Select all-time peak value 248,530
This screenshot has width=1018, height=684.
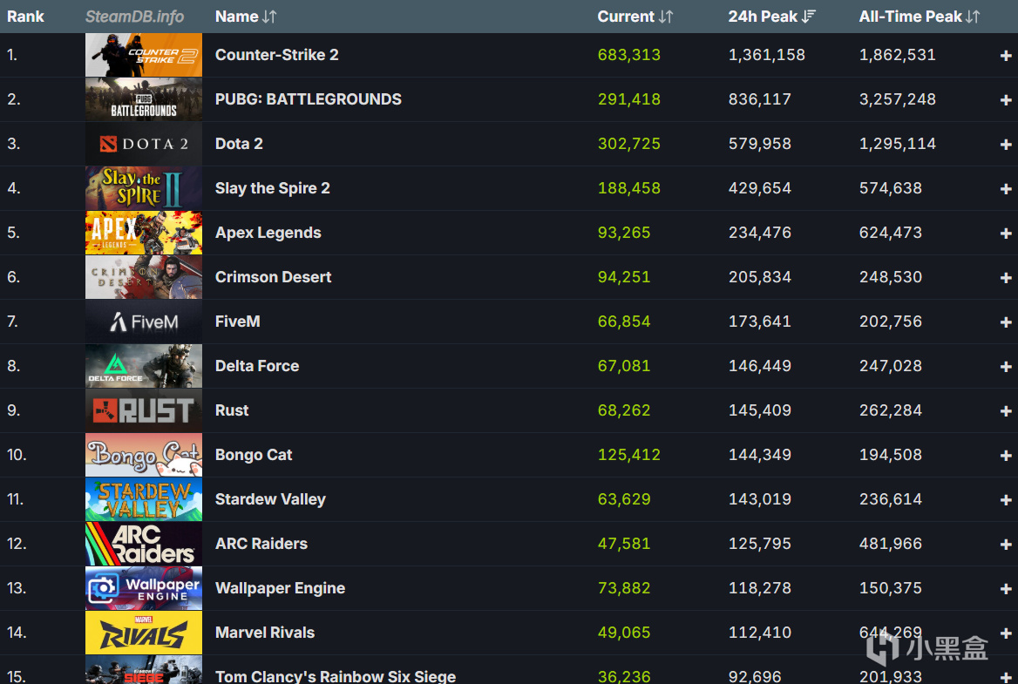coord(891,277)
